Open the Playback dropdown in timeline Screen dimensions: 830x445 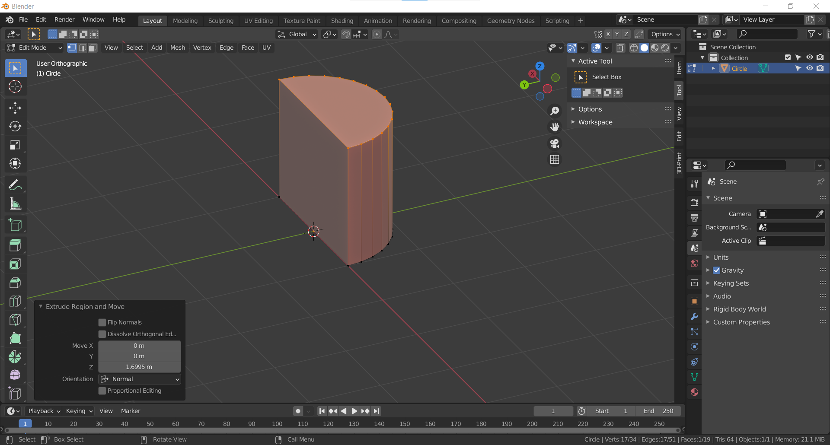pos(44,411)
